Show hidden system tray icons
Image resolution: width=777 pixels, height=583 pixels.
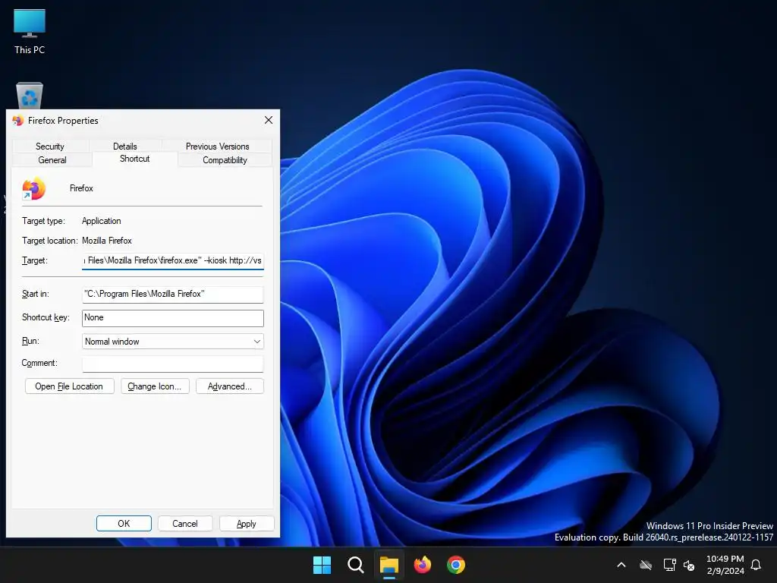621,565
